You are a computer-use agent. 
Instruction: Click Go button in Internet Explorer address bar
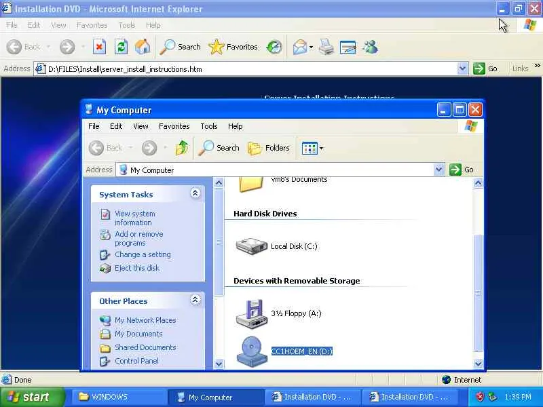485,69
